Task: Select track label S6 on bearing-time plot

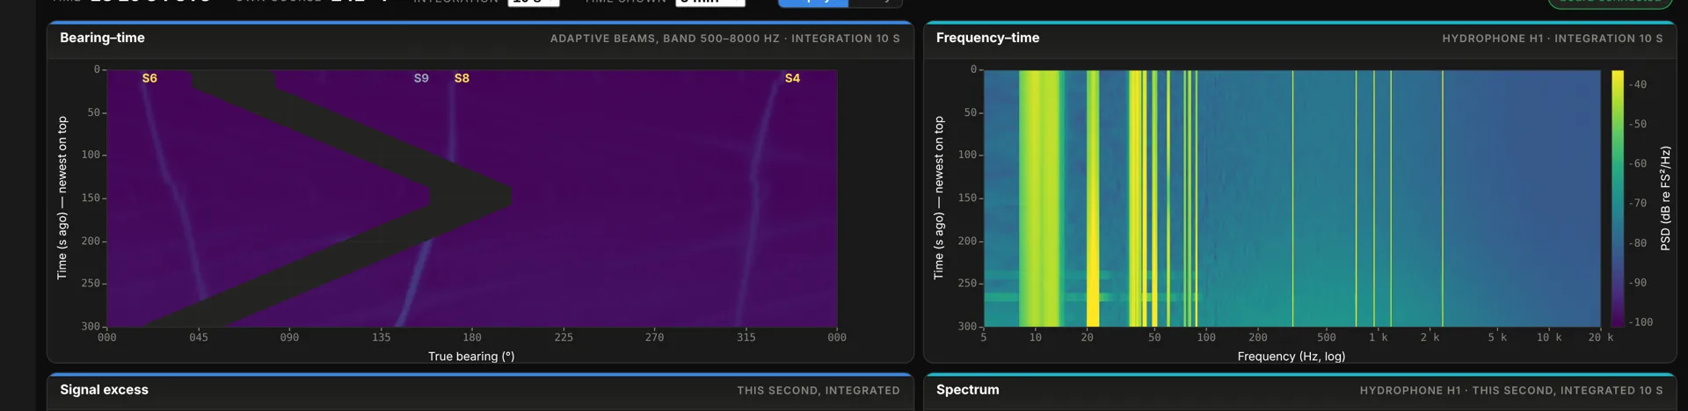Action: pos(149,78)
